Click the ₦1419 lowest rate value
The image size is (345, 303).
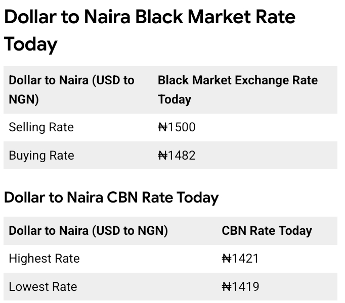(x=240, y=287)
